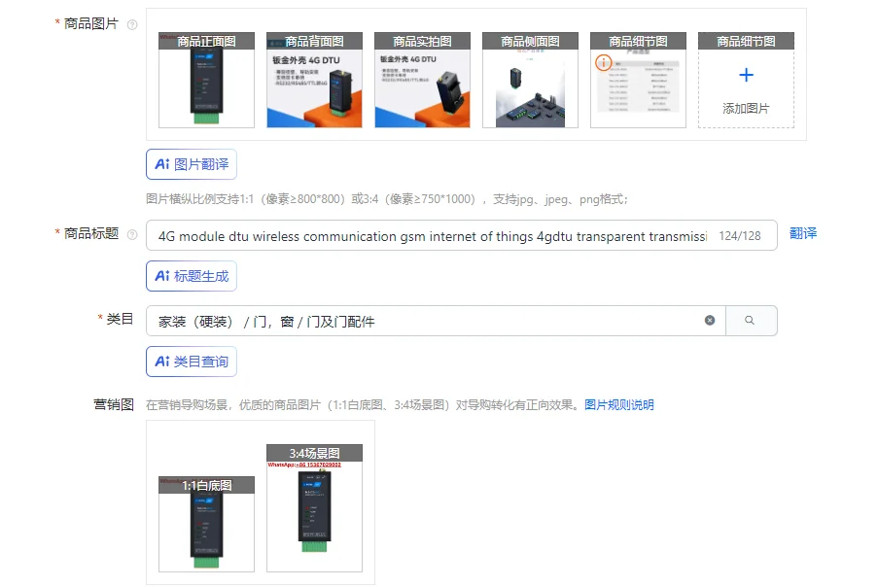Click inside the product title input field
The image size is (878, 587).
tap(438, 234)
